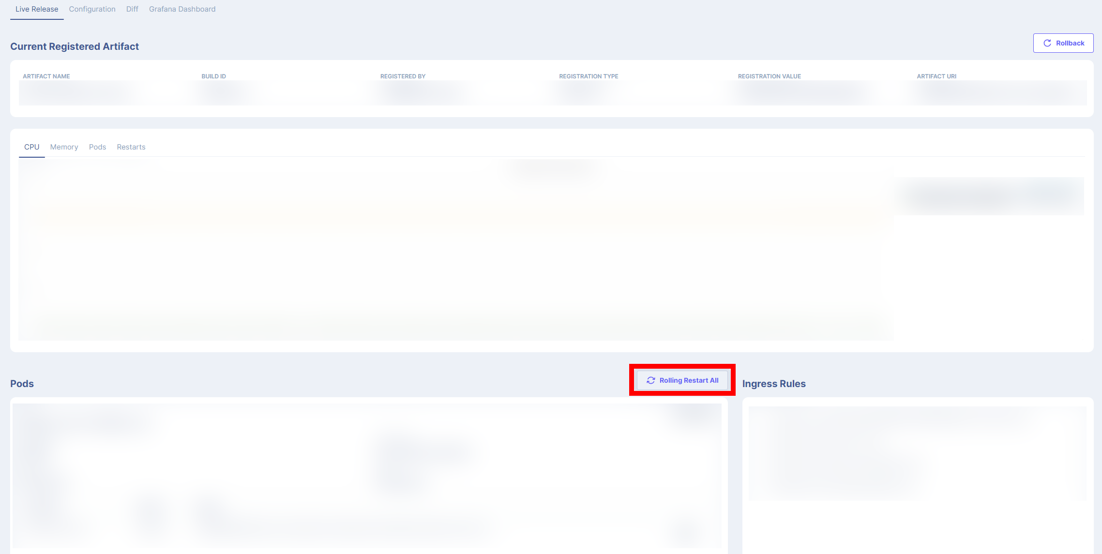Click the Ingress Rules section heading
The width and height of the screenshot is (1102, 554).
[773, 384]
